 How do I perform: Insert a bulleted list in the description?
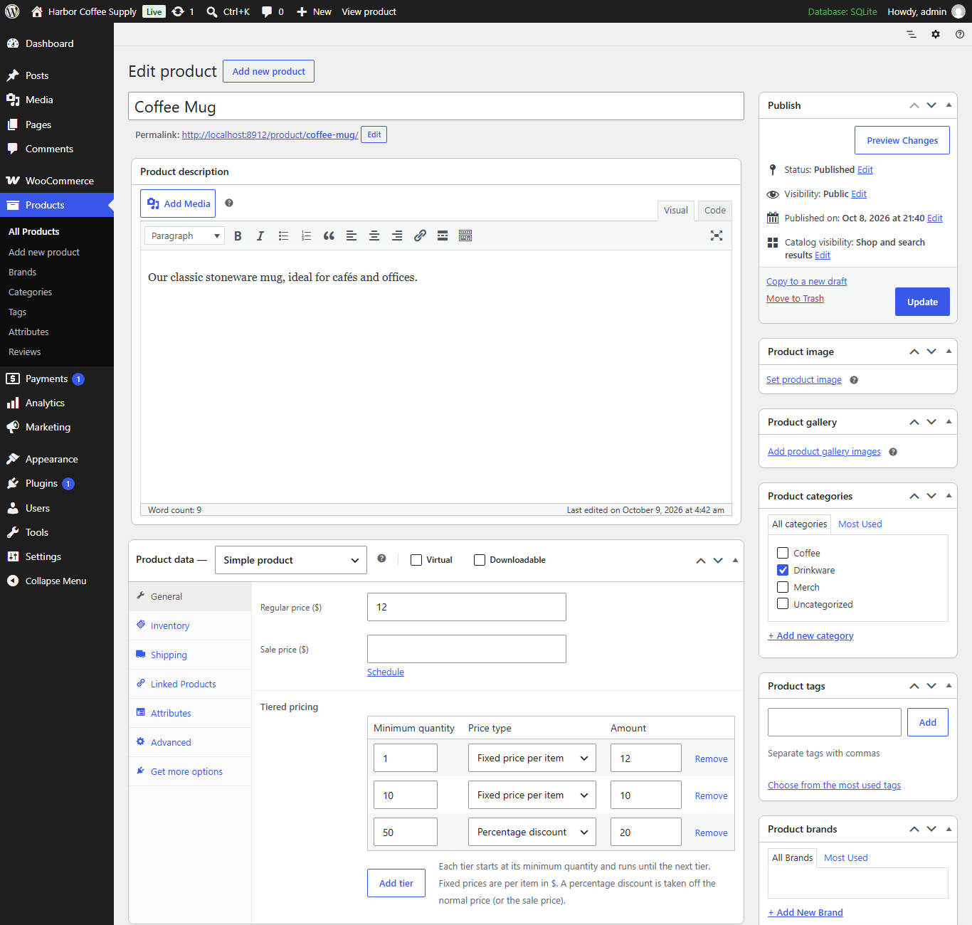(x=283, y=236)
